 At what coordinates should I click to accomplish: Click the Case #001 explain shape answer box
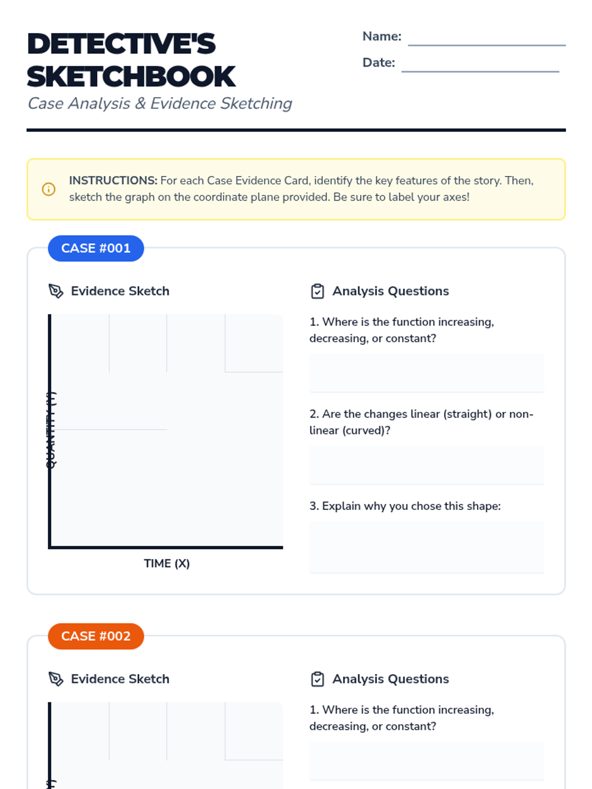pos(427,547)
